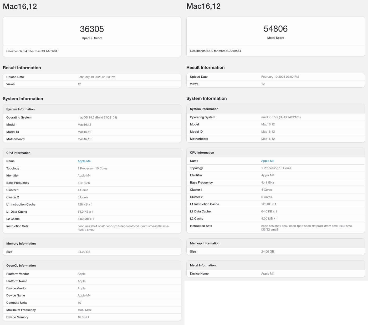Click the 'Operating System' label in the OpenCL result
Image resolution: width=368 pixels, height=325 pixels.
click(19, 118)
